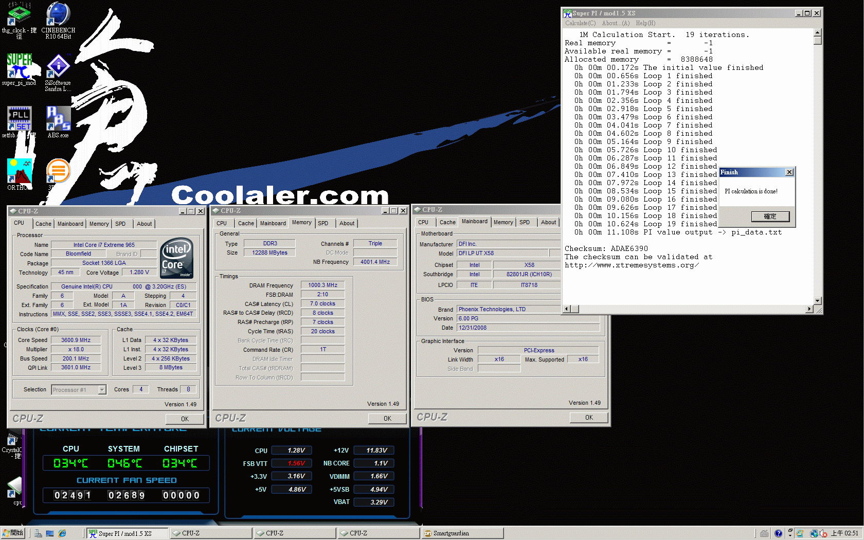Click the DRAM Frequency value 1000.3 MHz
The image size is (864, 540).
322,285
